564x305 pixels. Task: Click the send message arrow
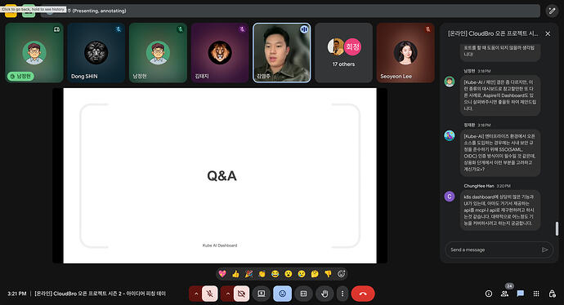tap(545, 250)
